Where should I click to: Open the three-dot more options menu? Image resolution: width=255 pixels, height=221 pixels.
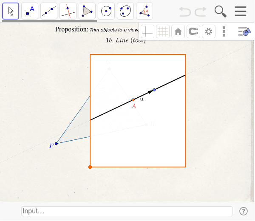point(224,31)
